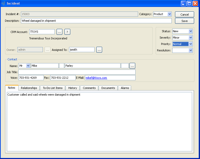Click the CRM Account field containing TTOYS
The image size is (200, 159).
(42, 32)
